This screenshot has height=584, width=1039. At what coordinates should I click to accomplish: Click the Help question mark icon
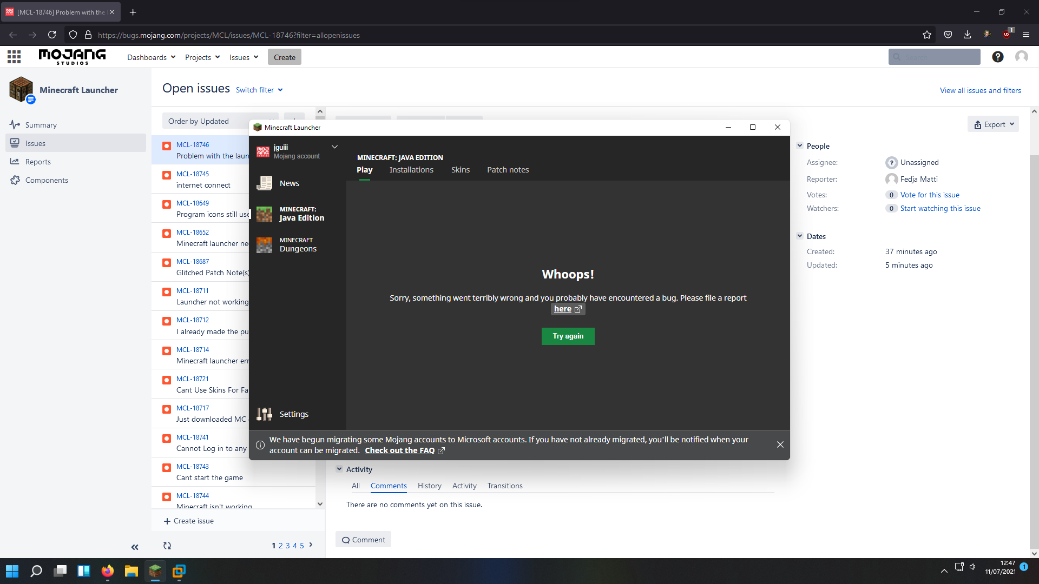[x=997, y=57]
